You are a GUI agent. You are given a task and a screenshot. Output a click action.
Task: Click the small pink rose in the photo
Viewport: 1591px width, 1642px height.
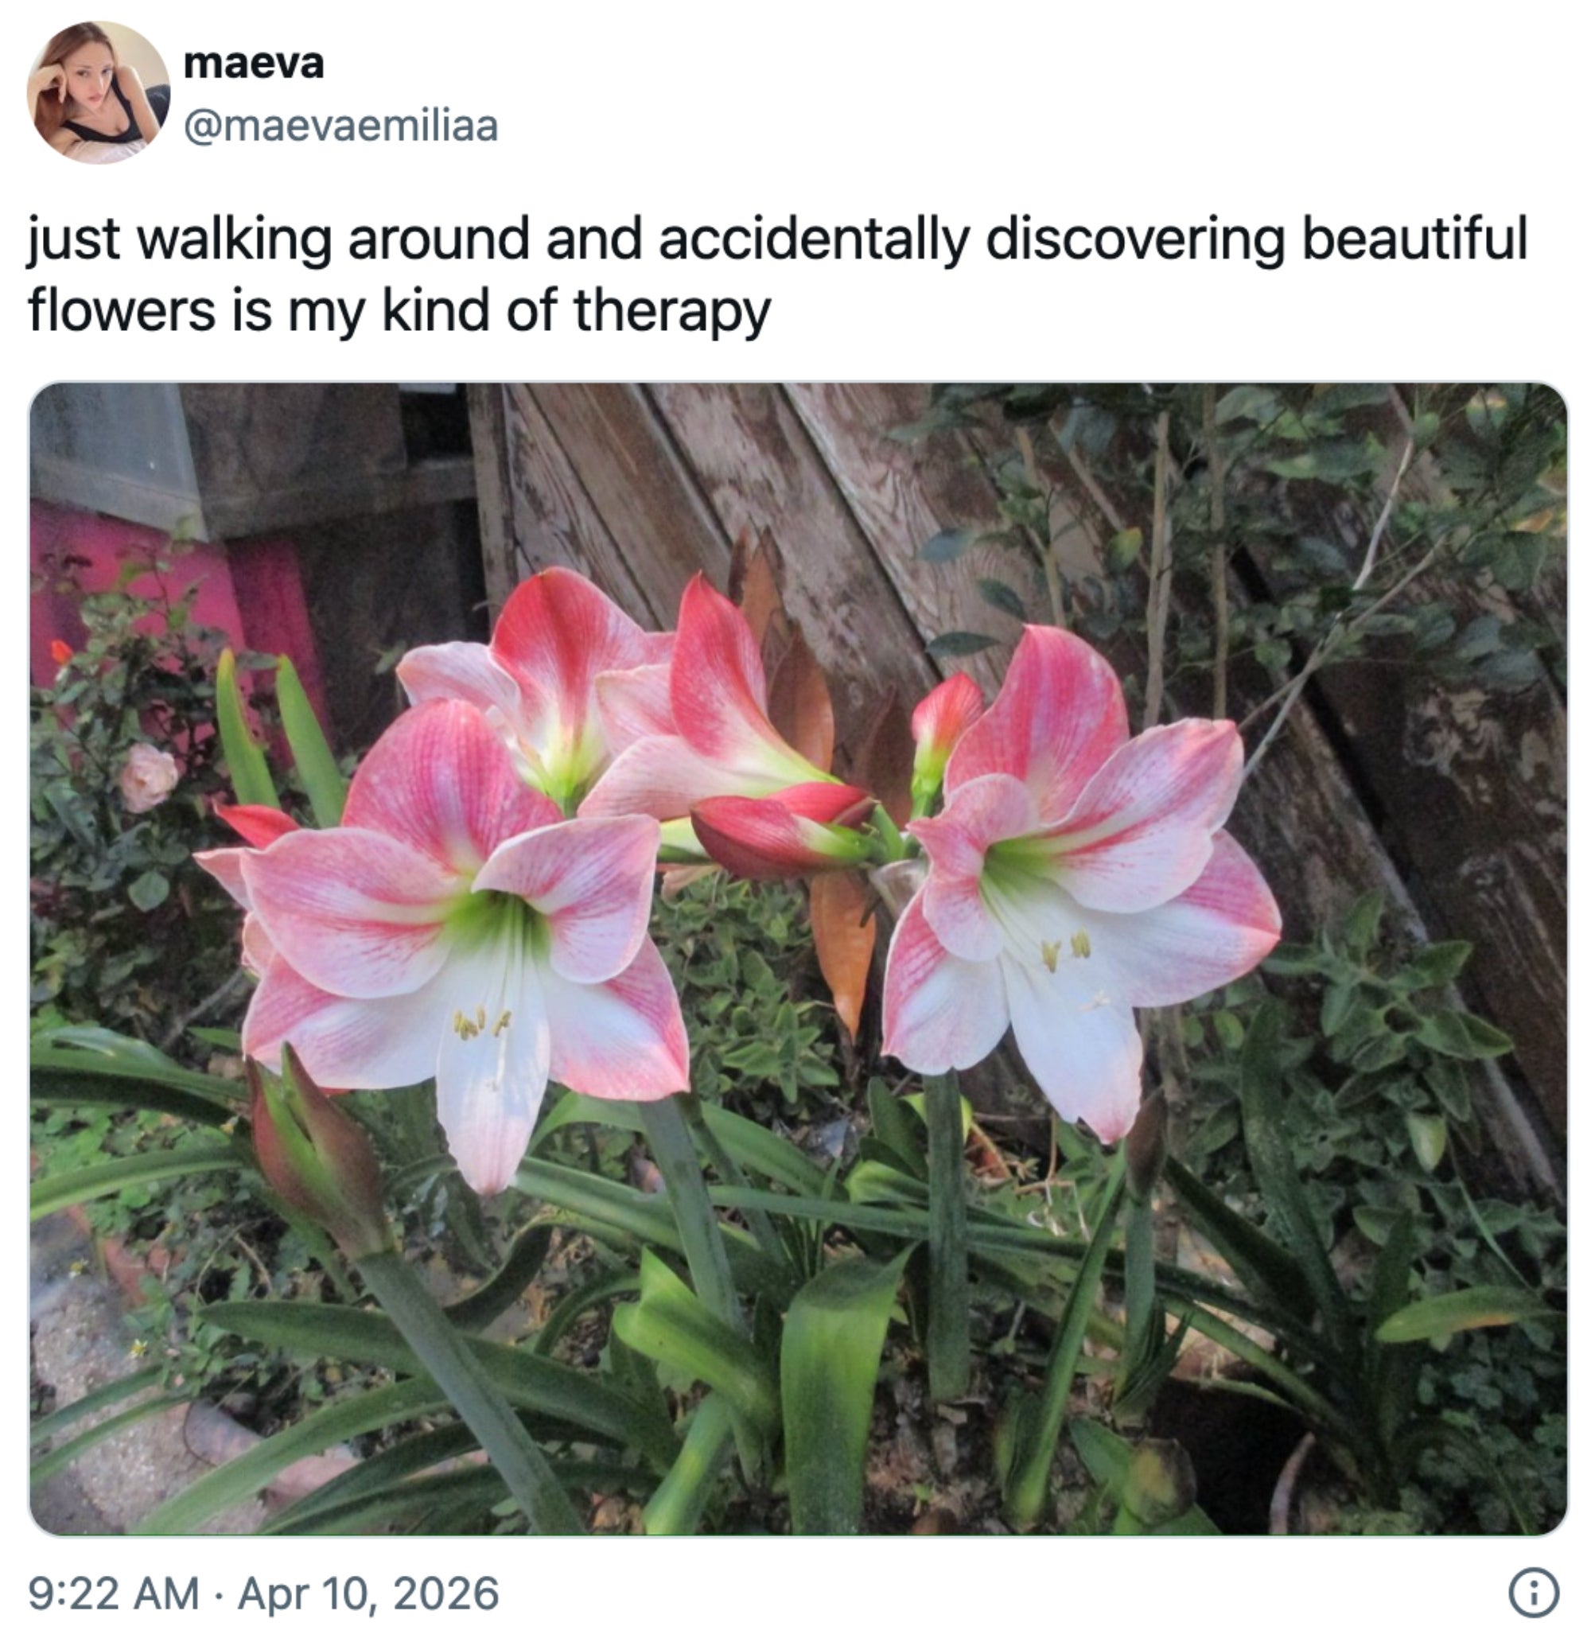(148, 777)
